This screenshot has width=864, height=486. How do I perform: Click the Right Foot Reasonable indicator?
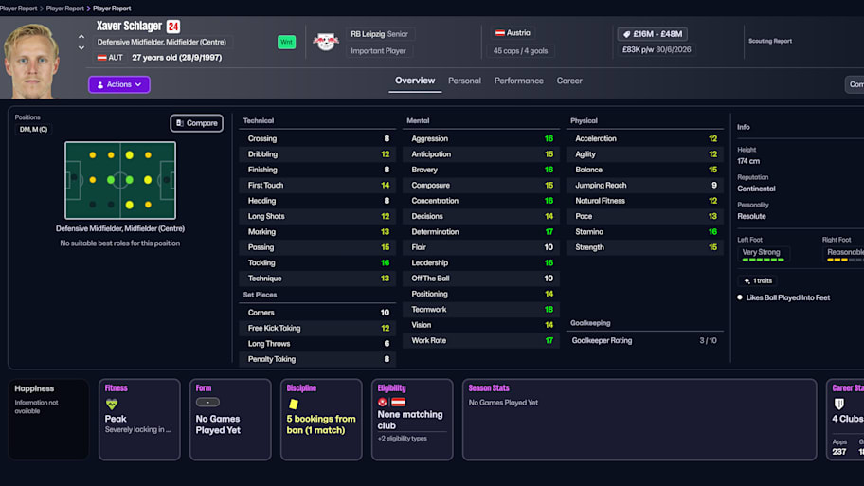coord(843,254)
